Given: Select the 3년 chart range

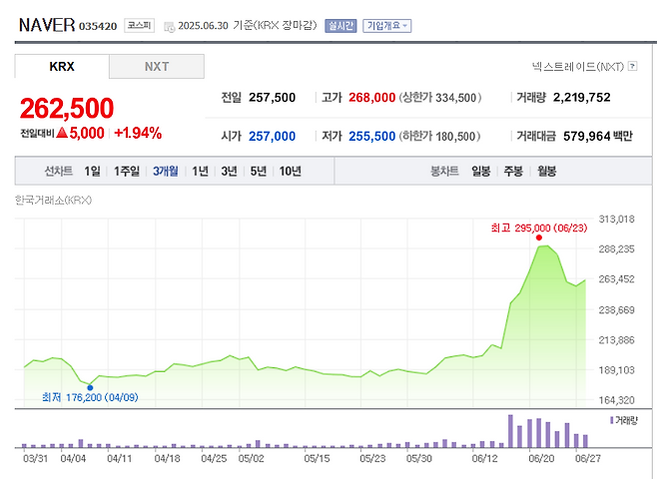Looking at the screenshot, I should coord(230,171).
